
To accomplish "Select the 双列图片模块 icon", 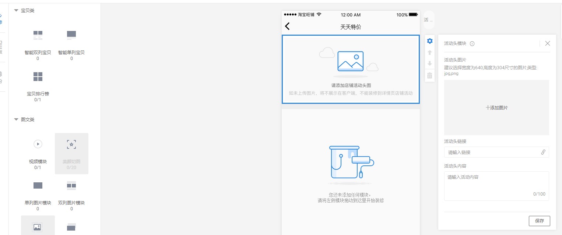I will point(71,185).
